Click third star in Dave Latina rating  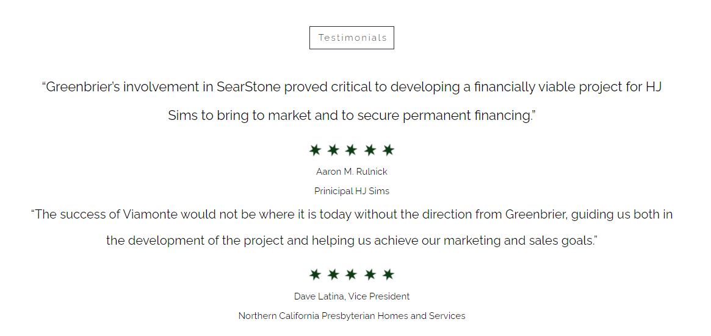point(352,275)
